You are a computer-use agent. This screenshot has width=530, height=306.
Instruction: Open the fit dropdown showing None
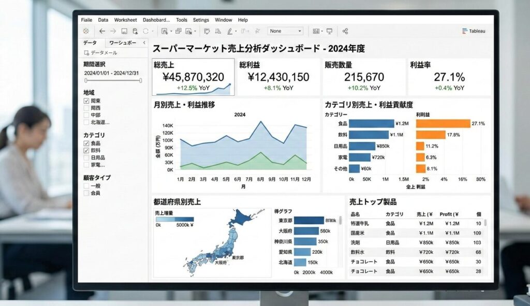coord(285,31)
